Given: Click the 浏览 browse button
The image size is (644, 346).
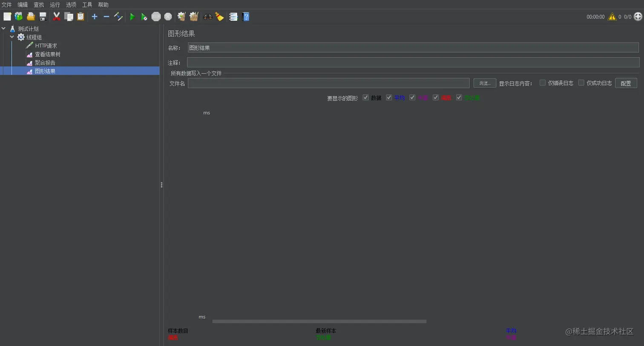Looking at the screenshot, I should tap(485, 83).
